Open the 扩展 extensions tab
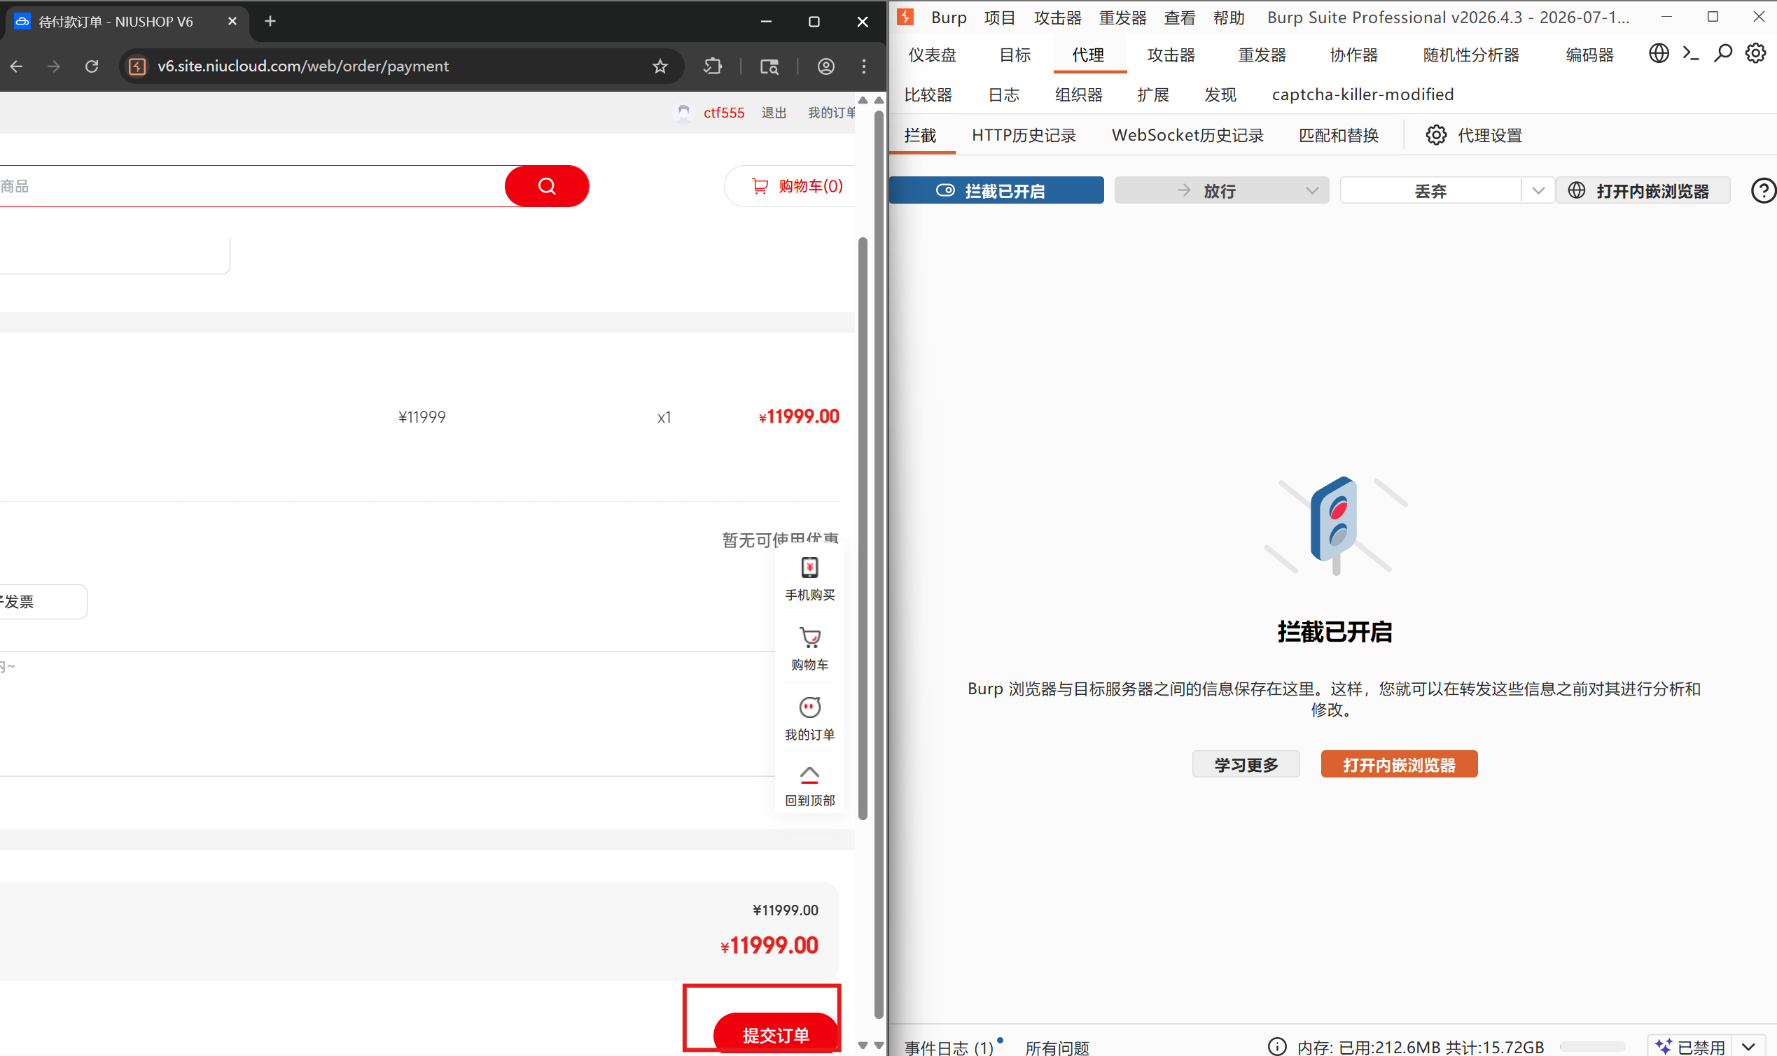Screen dimensions: 1777x1056 (x=1152, y=94)
